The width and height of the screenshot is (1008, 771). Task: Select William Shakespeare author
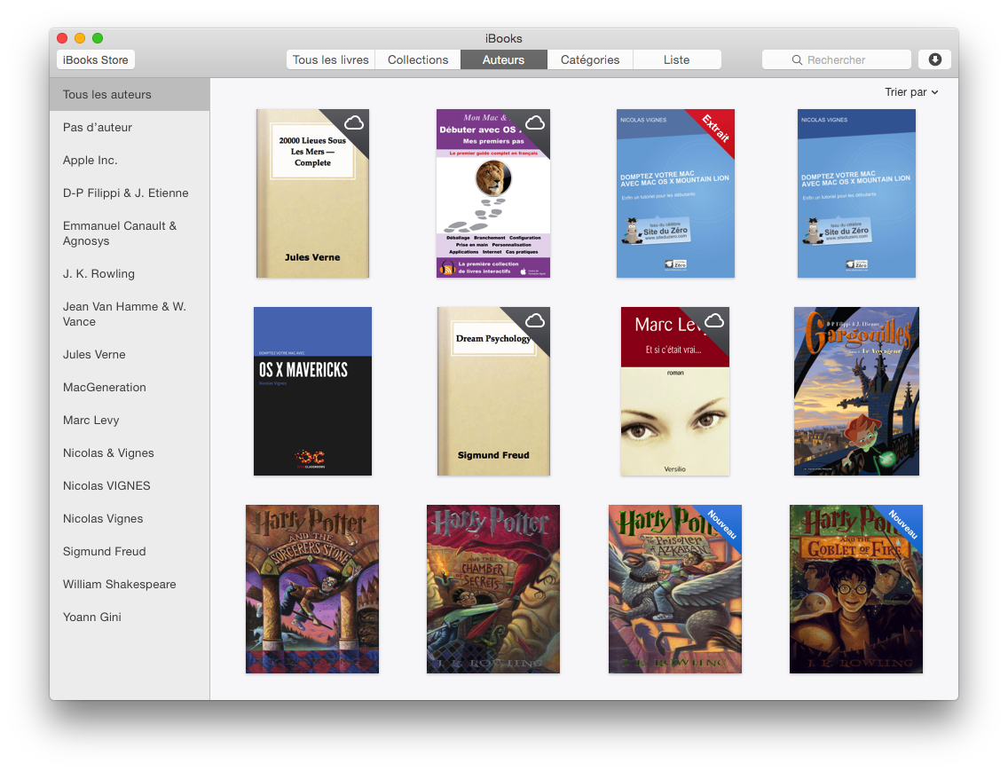(x=130, y=584)
